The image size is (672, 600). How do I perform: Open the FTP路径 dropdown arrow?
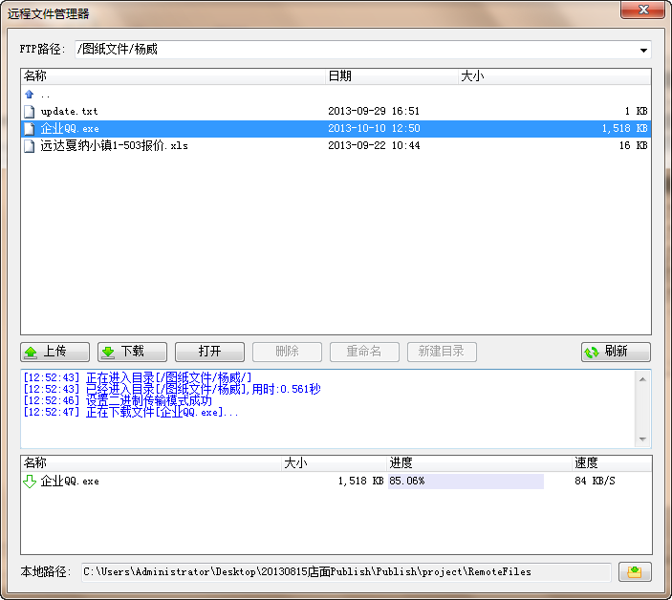click(643, 50)
